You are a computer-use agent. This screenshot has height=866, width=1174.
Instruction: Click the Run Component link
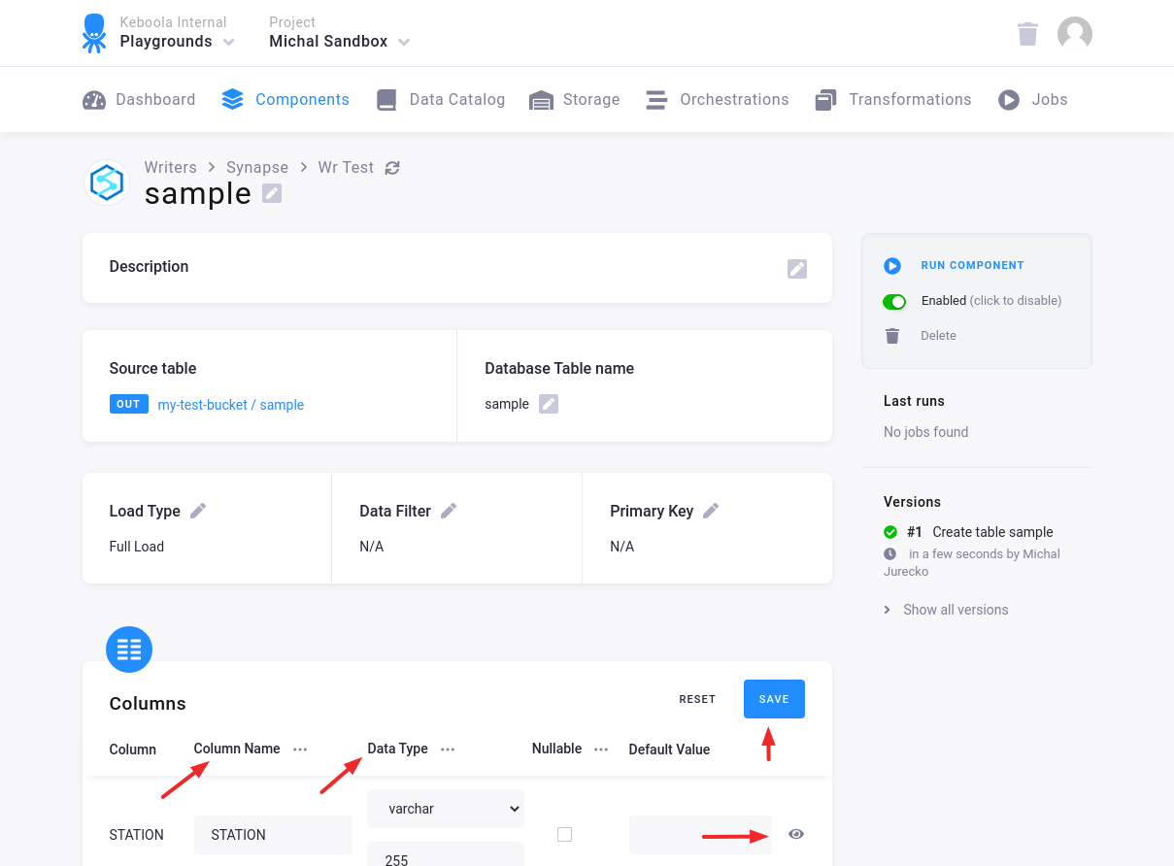972,266
